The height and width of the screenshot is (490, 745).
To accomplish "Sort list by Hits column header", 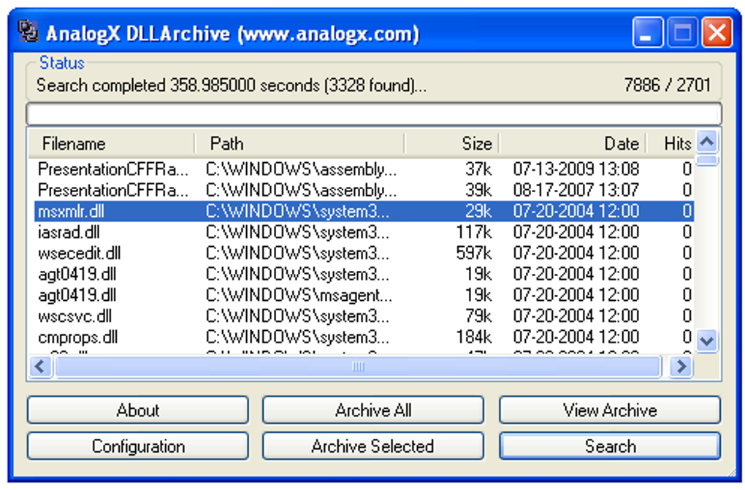I will pyautogui.click(x=670, y=144).
